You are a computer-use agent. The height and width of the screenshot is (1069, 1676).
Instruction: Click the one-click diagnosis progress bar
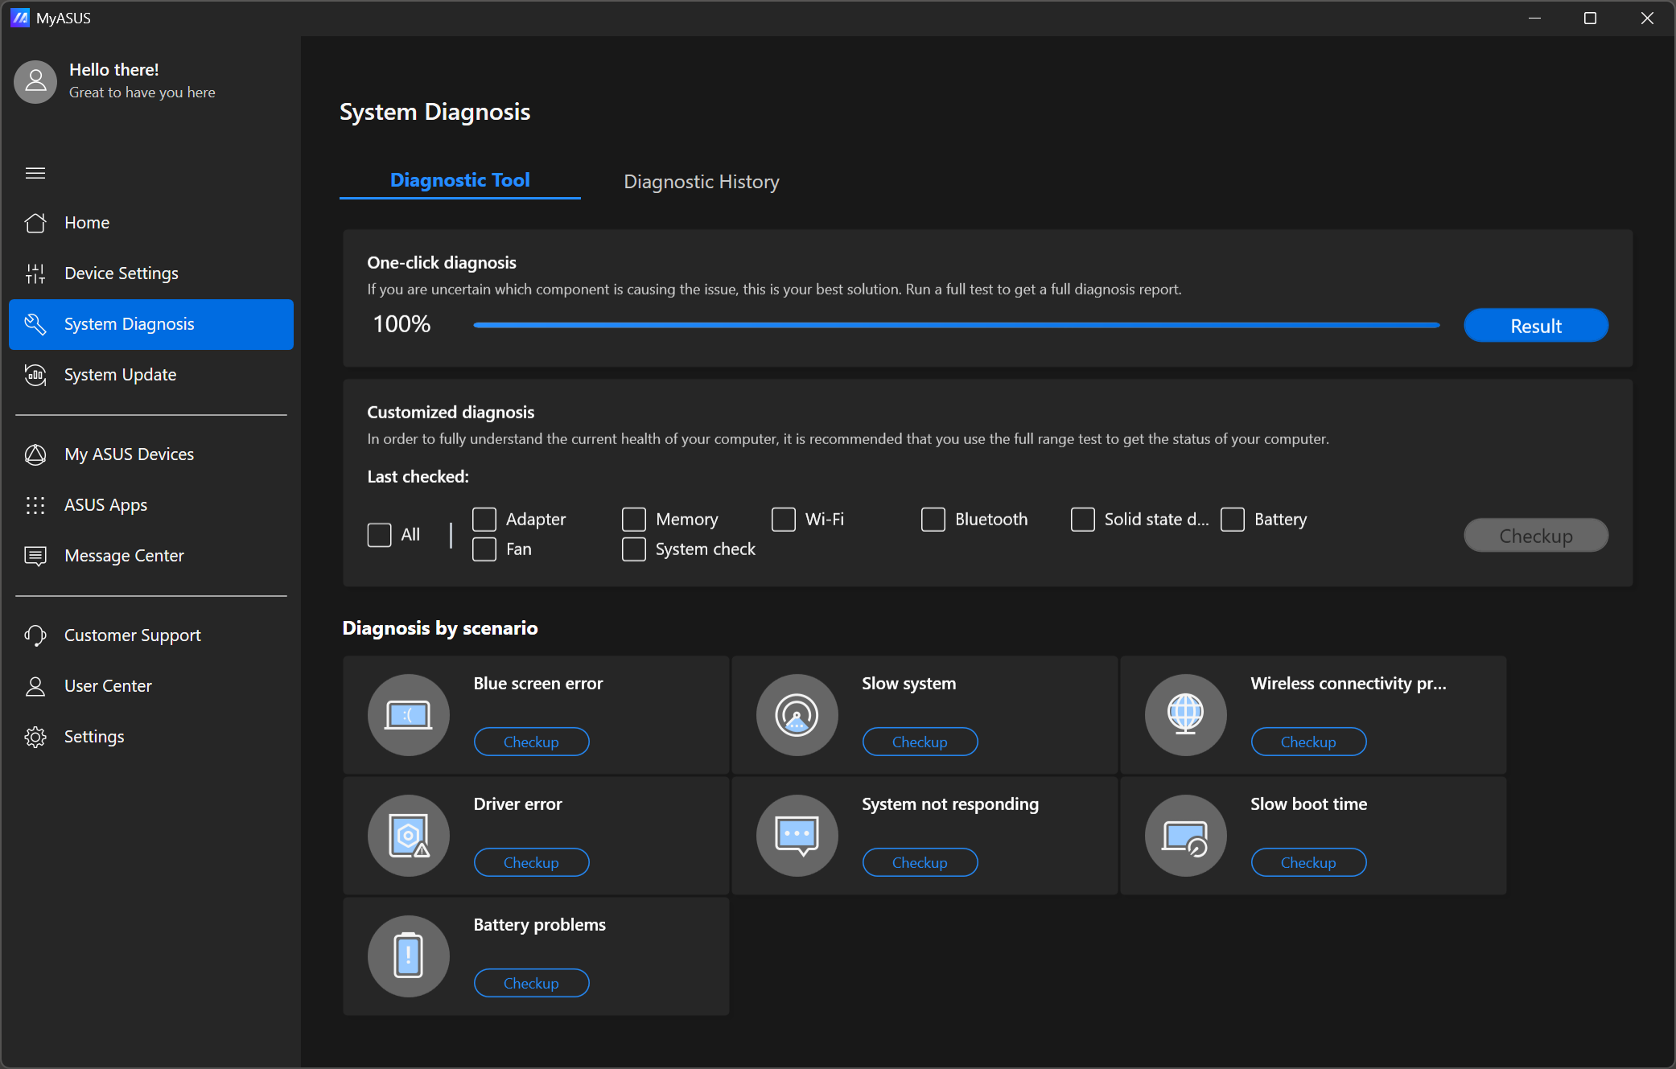coord(956,325)
